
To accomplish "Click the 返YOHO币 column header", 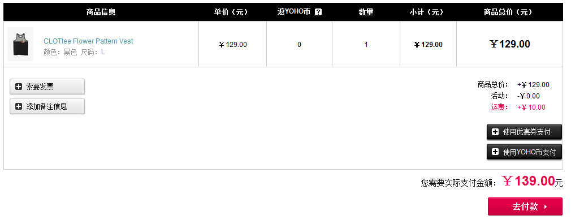I will 294,12.
